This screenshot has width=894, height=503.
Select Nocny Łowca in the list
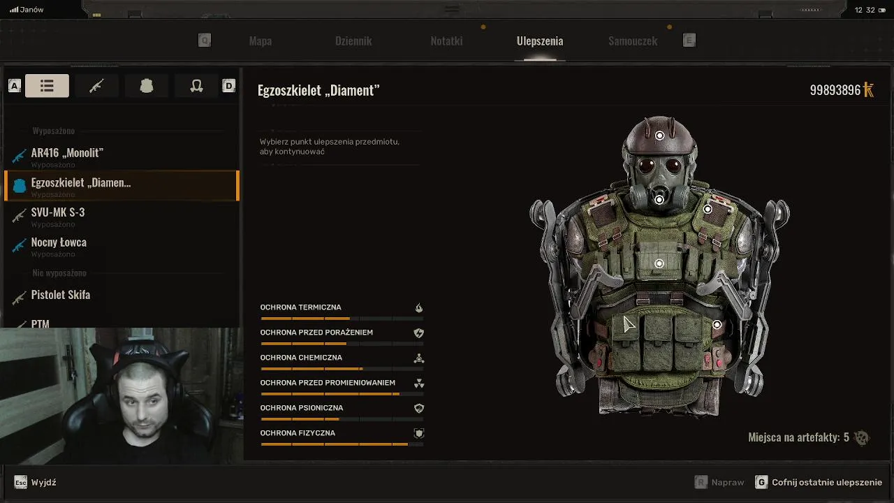[122, 246]
